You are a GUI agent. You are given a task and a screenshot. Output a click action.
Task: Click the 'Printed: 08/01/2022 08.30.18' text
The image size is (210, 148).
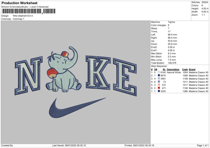click(139, 145)
